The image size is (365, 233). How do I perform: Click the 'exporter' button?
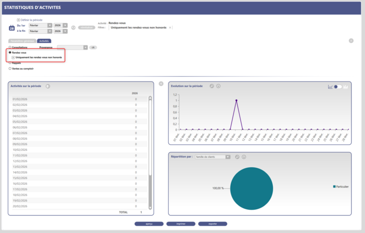(213, 224)
